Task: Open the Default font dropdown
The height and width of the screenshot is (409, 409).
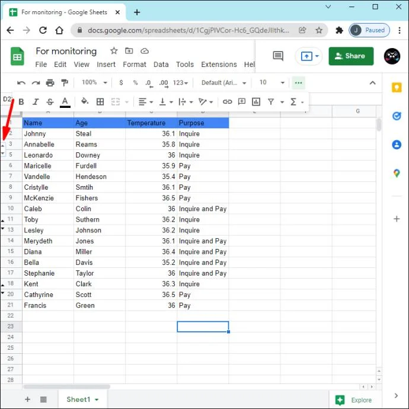Action: click(224, 83)
